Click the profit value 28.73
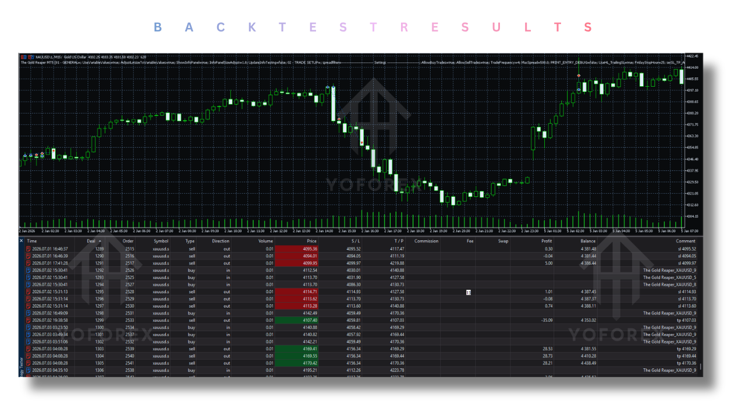 [547, 356]
